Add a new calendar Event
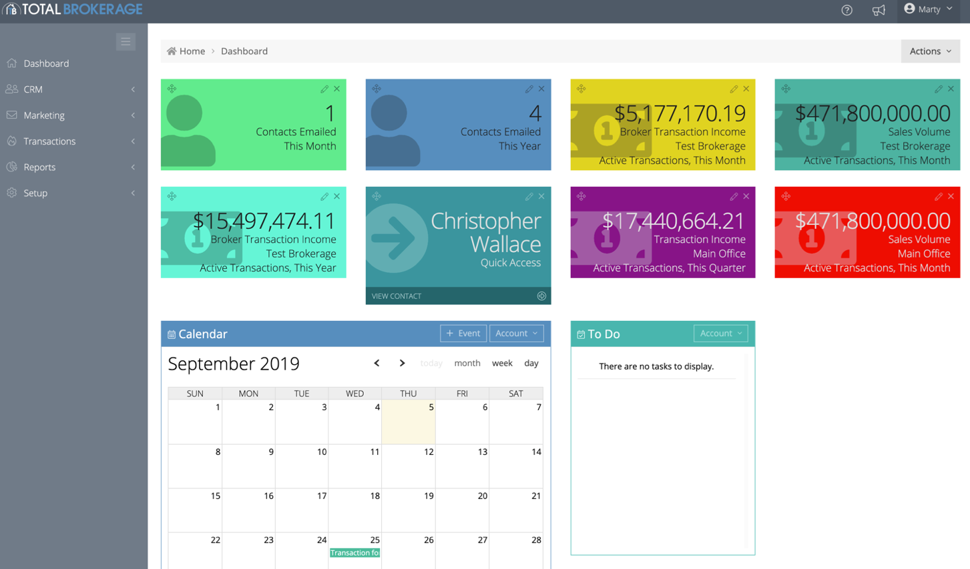The width and height of the screenshot is (970, 569). 463,334
